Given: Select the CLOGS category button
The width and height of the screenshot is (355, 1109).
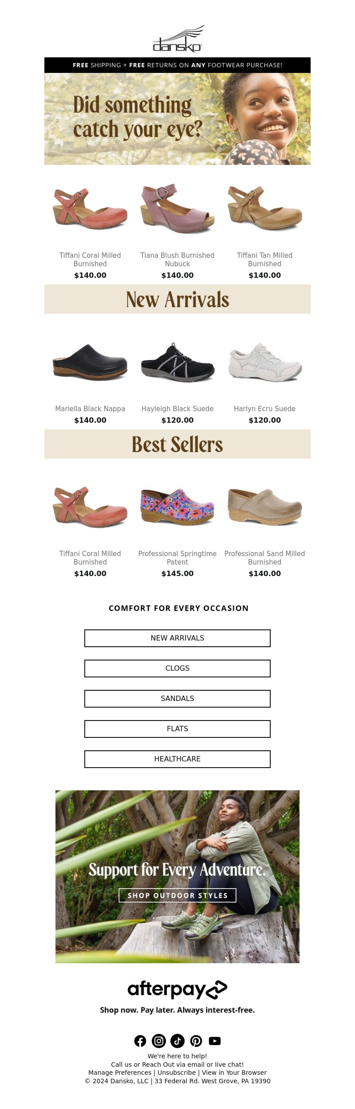Looking at the screenshot, I should click(x=177, y=668).
